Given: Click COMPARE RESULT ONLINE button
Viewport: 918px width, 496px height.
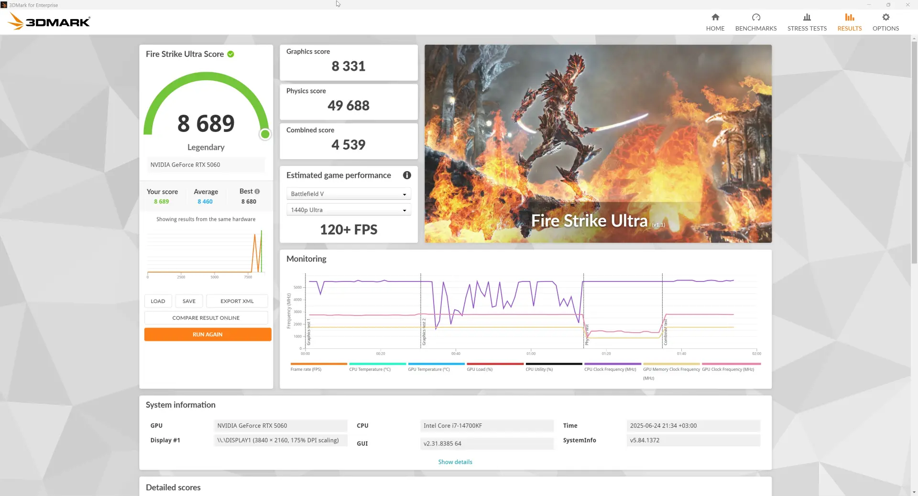Looking at the screenshot, I should pos(206,318).
